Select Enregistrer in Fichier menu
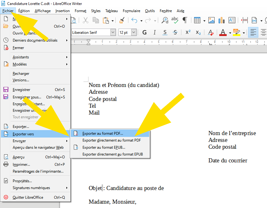This screenshot has width=267, height=208. tap(35, 90)
